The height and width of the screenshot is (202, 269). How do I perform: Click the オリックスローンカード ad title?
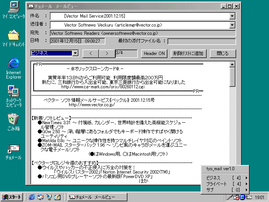[95, 69]
